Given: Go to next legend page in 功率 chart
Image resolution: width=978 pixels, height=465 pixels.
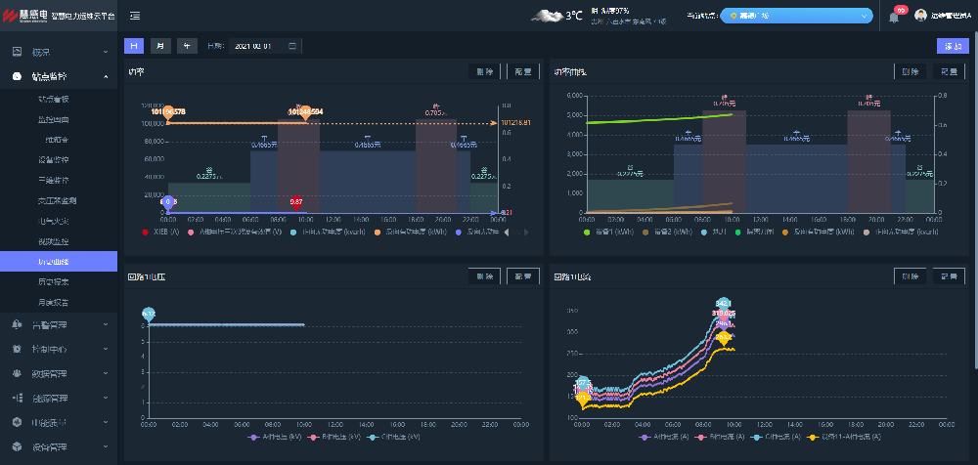Looking at the screenshot, I should tap(526, 232).
